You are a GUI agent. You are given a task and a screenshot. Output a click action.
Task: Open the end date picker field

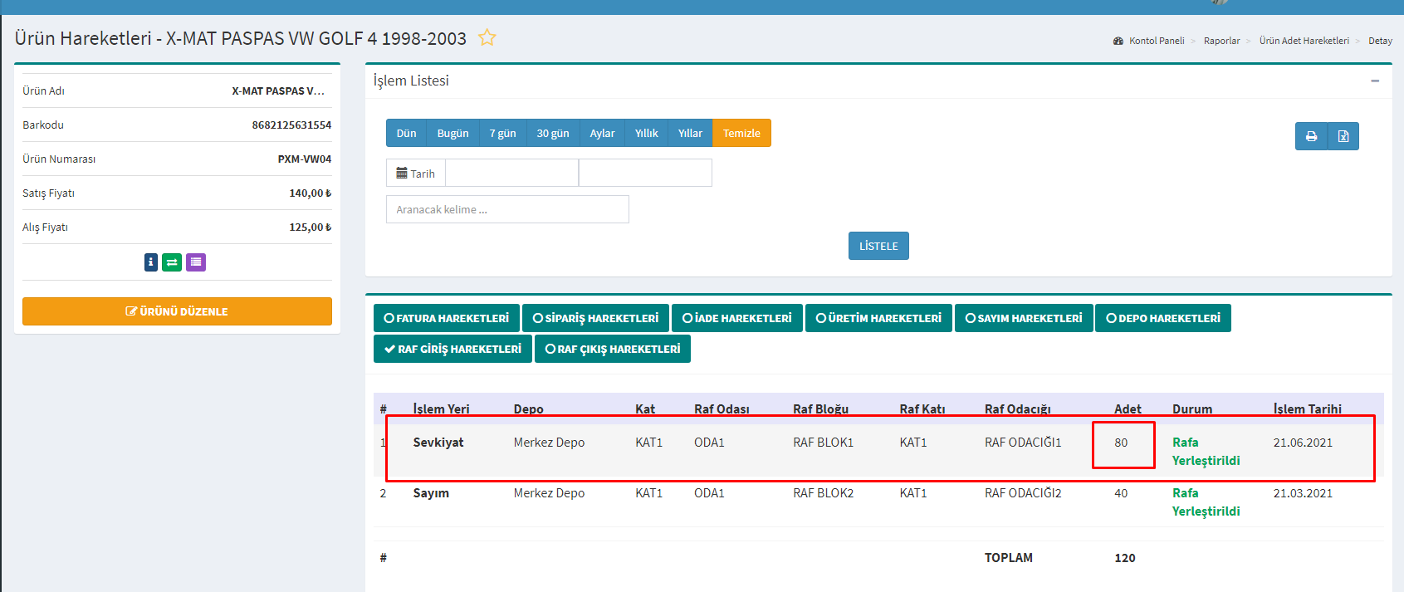pyautogui.click(x=645, y=173)
